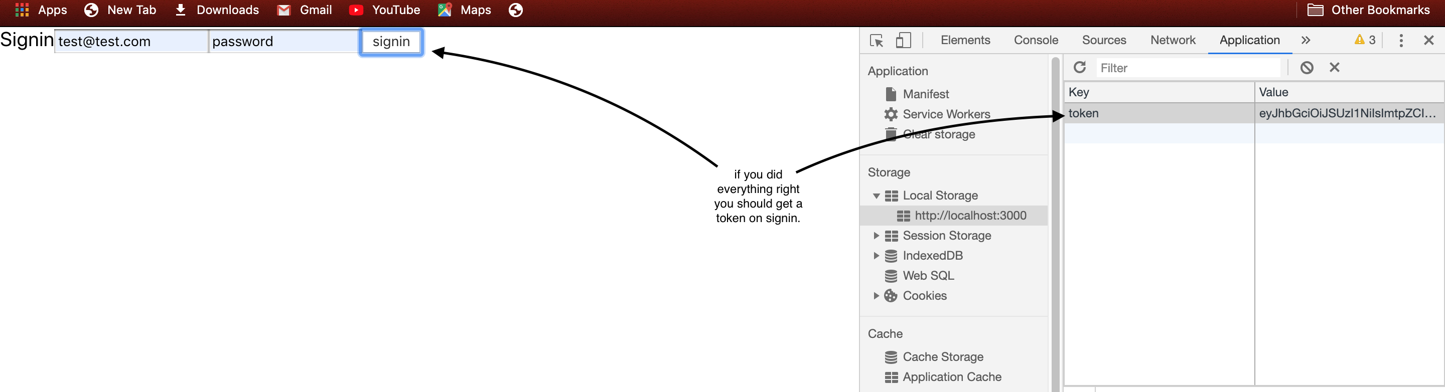Select the Local Storage tree label
Screen dimensions: 1445x392
(x=940, y=195)
